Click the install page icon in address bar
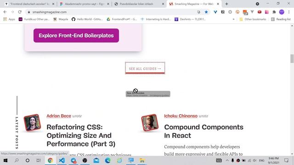 tap(199, 12)
